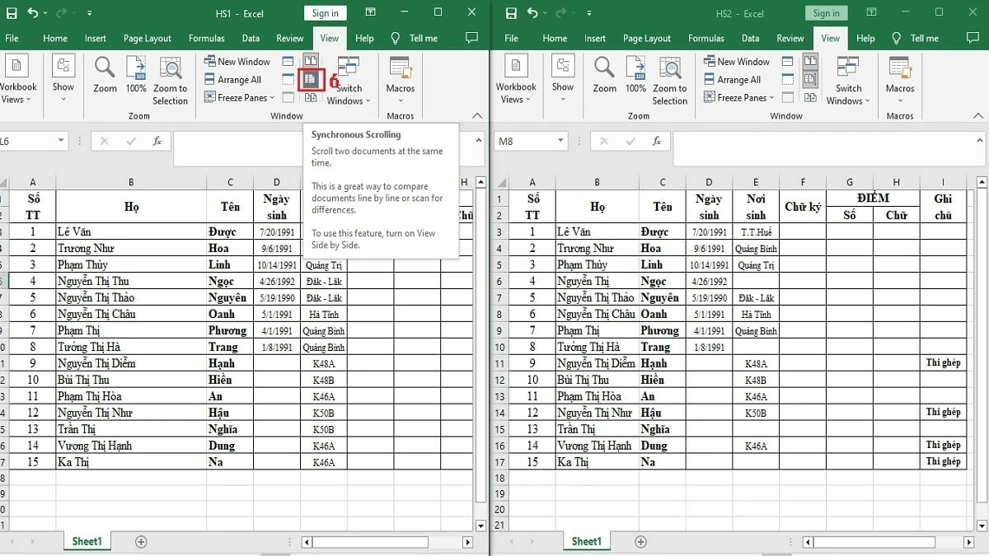989x556 pixels.
Task: Expand the Macros dropdown arrow
Action: tap(400, 100)
